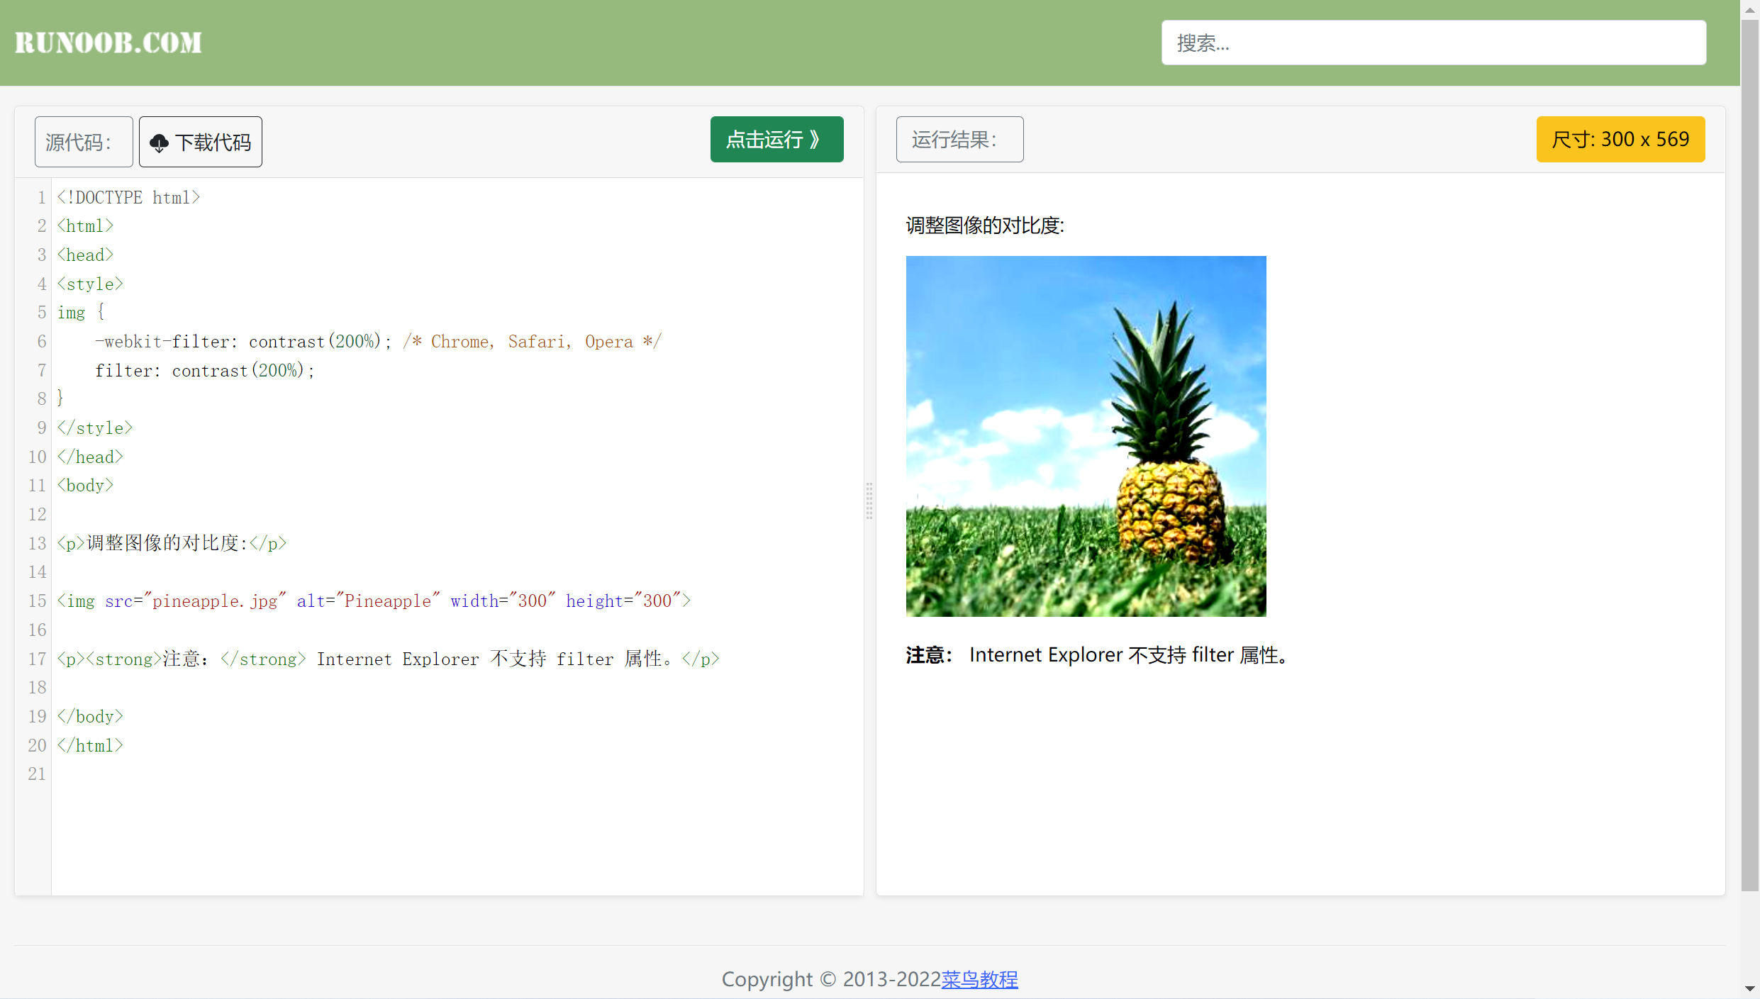
Task: Click the 下载代码 download button
Action: coord(201,142)
